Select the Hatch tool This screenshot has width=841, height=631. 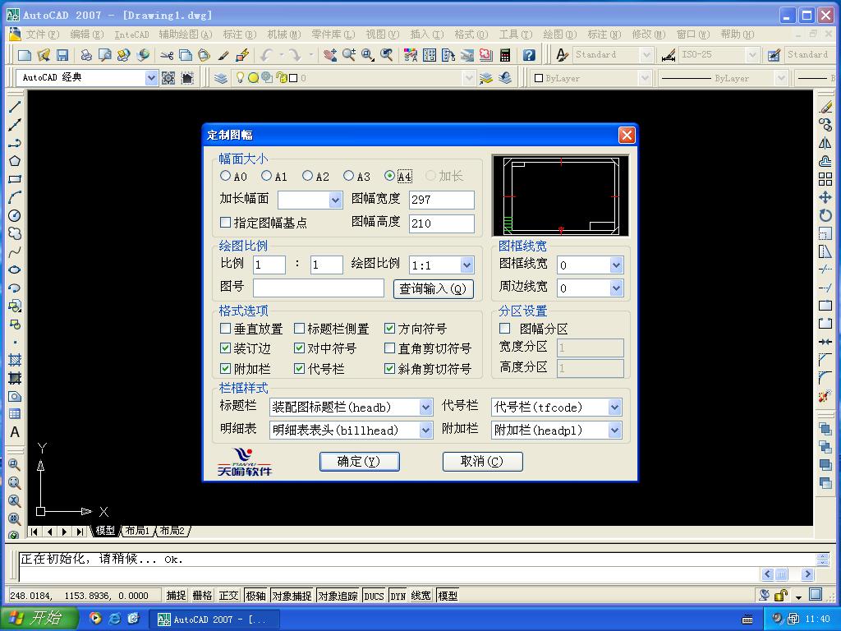15,360
